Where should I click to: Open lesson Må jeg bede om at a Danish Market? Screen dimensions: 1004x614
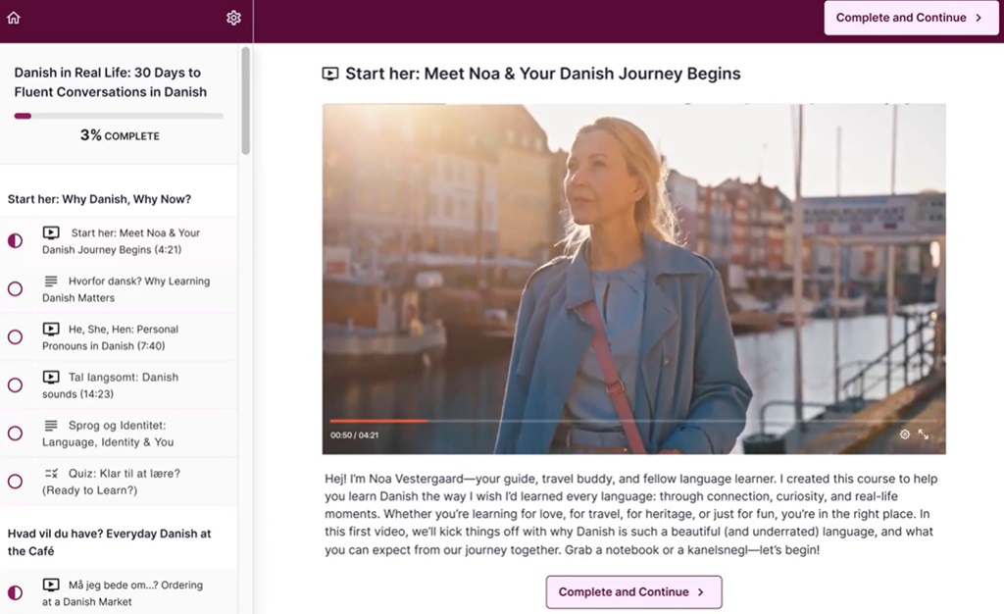tap(123, 592)
